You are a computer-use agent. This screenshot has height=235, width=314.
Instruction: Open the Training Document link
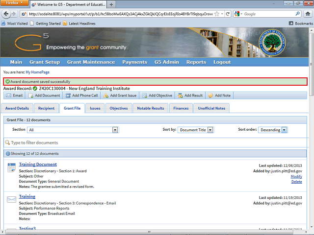[x=38, y=164]
